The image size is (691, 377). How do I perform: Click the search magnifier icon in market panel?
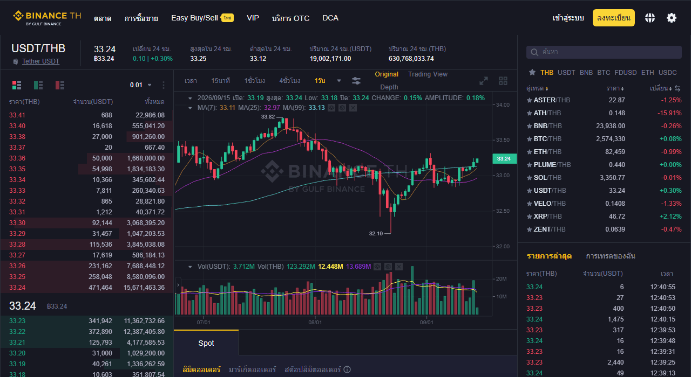(534, 52)
